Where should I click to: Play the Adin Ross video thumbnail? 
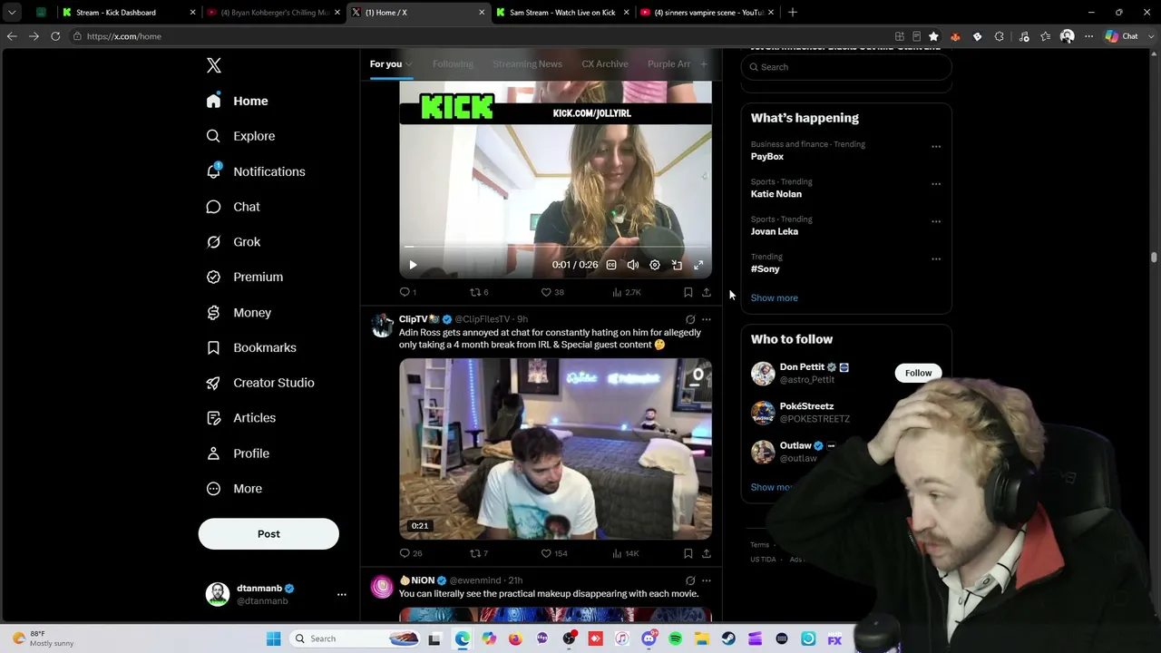(x=555, y=449)
